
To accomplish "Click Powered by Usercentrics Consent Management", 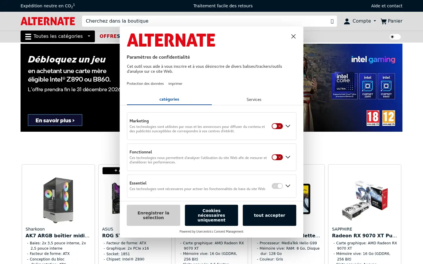I will click(211, 231).
